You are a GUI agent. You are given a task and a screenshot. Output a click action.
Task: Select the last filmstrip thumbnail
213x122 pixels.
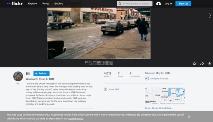point(111,63)
